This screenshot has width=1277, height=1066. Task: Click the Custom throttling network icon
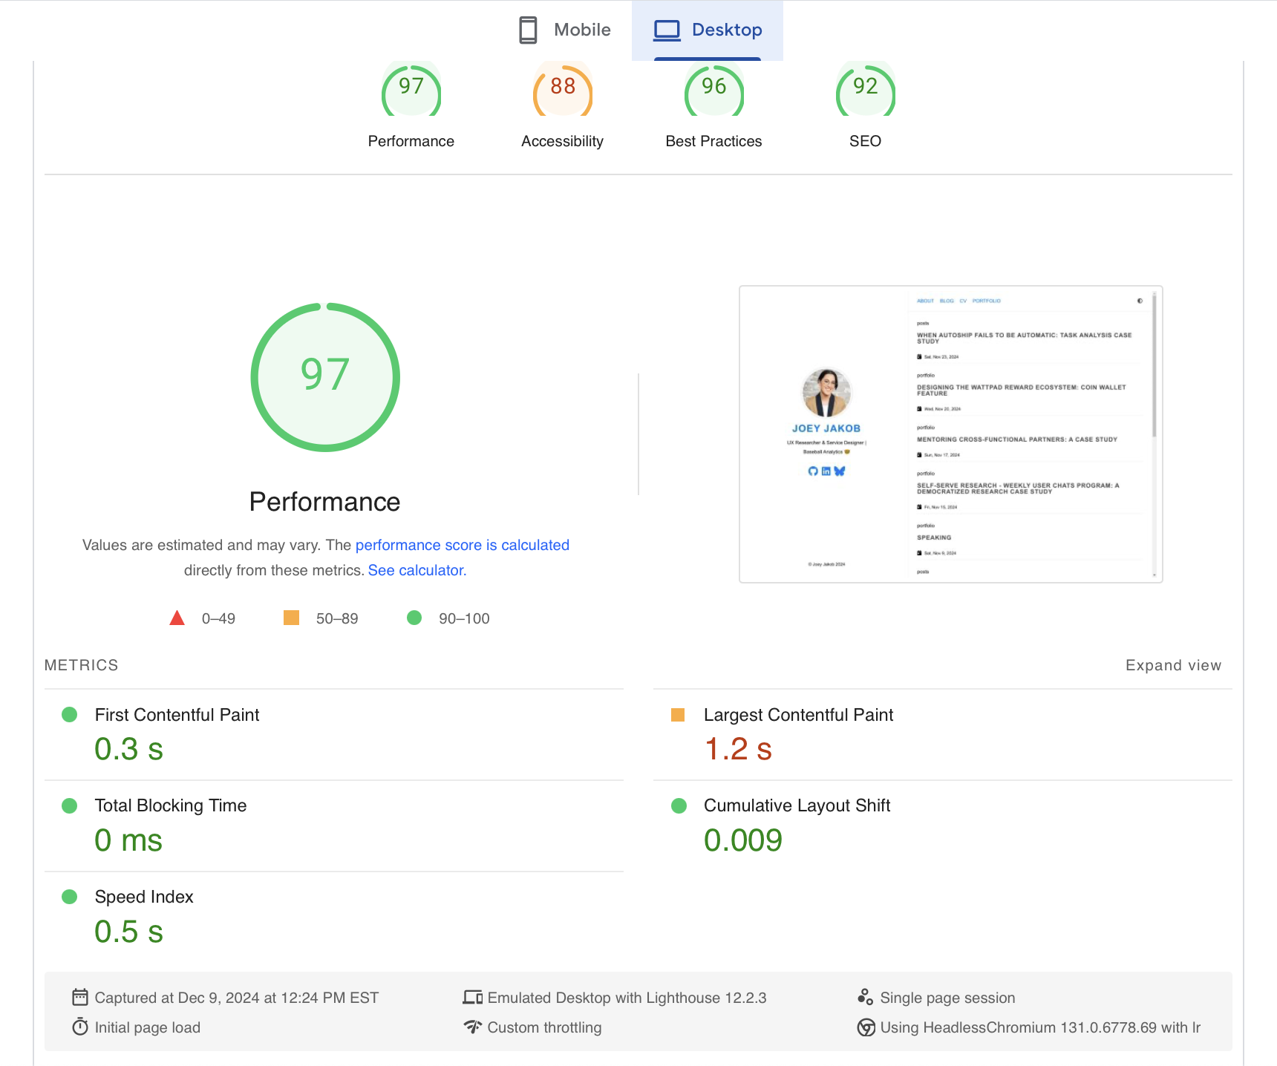tap(473, 1027)
